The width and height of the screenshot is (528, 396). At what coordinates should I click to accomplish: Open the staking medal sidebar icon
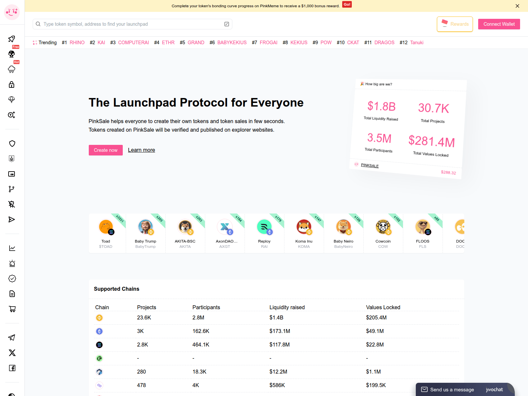tap(12, 159)
